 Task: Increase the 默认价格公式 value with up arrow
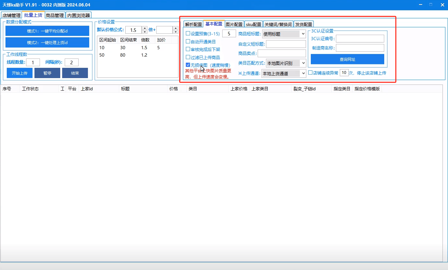tap(145, 28)
